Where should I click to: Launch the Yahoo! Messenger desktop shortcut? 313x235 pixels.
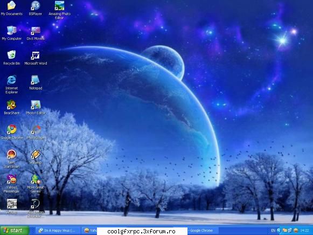coord(11,184)
